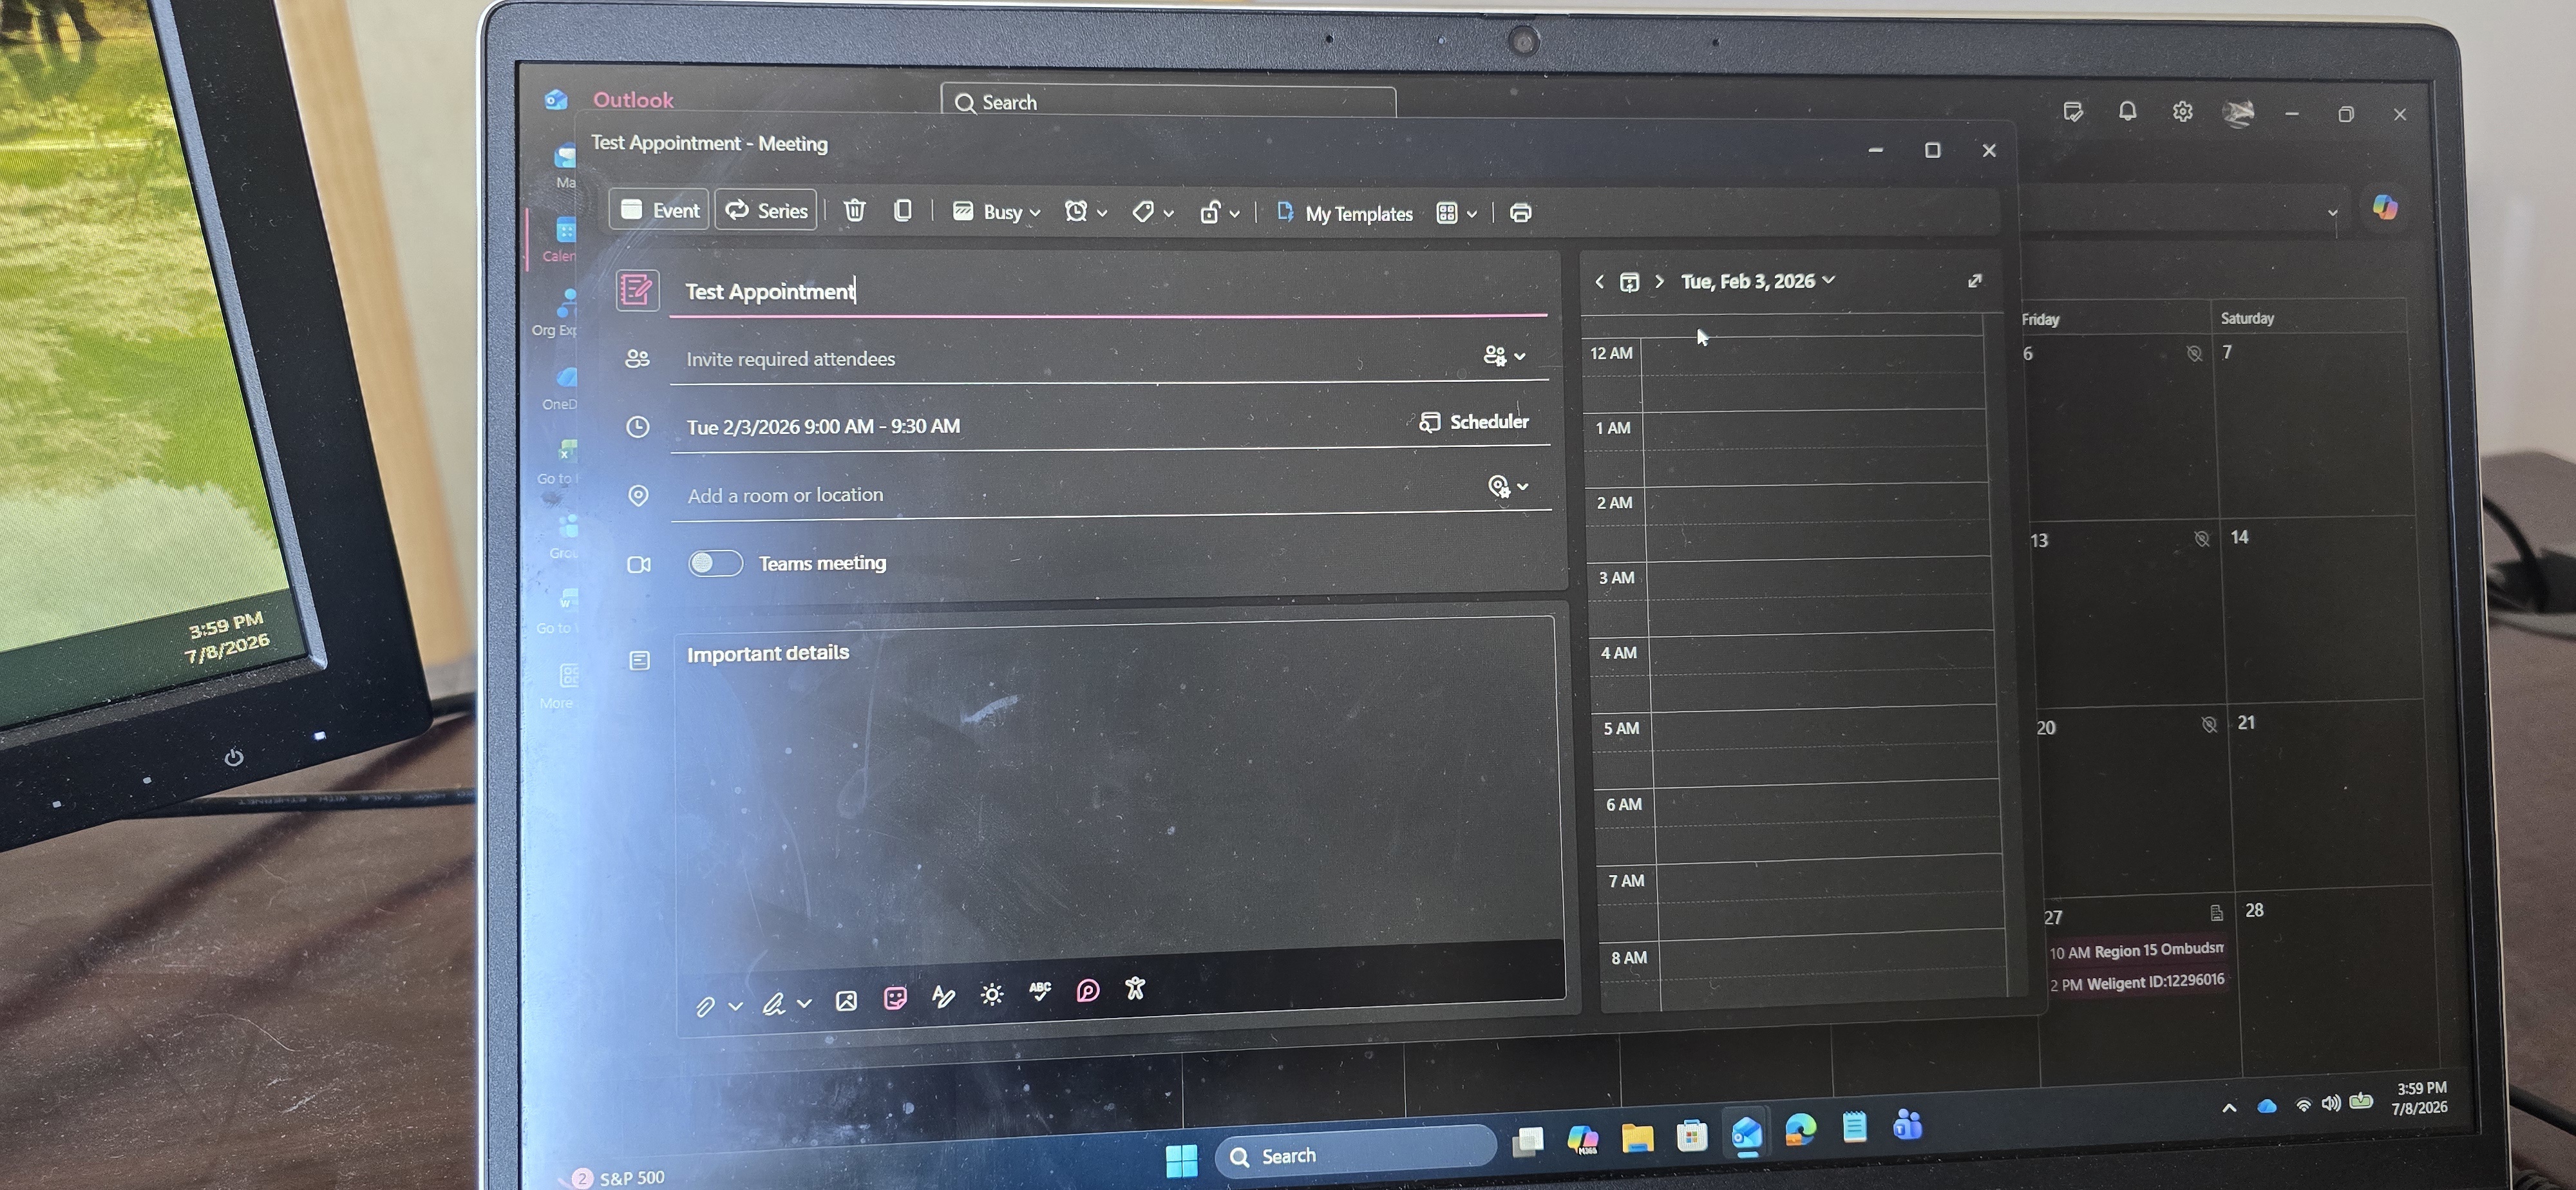
Task: Open the Scheduler
Action: (1474, 422)
